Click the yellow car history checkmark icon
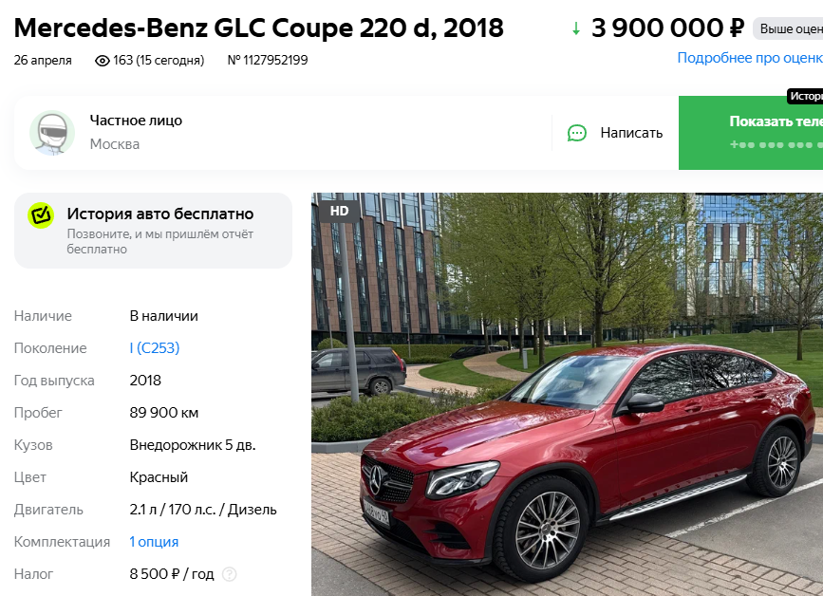 coord(41,215)
